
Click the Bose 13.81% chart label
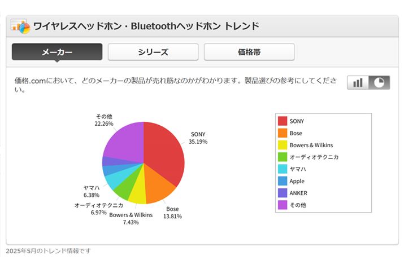(172, 213)
